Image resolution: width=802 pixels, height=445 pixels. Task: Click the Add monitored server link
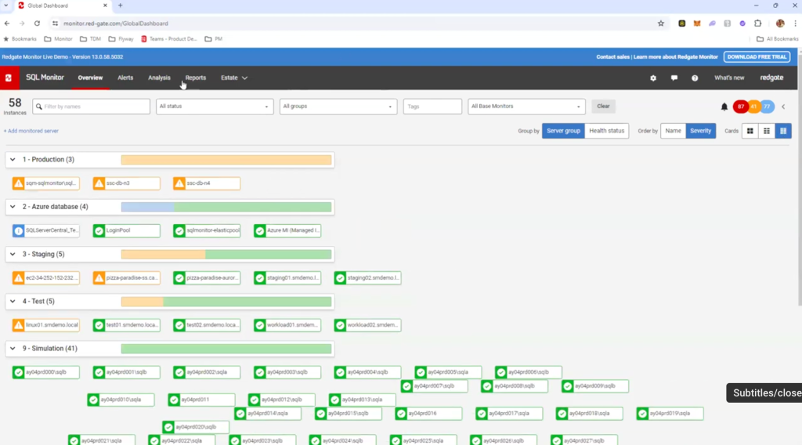point(31,131)
